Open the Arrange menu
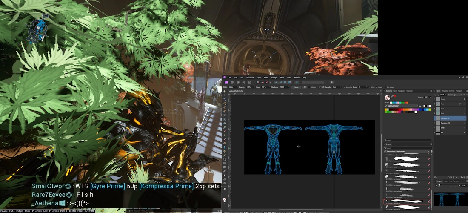468x213 pixels. click(x=274, y=78)
